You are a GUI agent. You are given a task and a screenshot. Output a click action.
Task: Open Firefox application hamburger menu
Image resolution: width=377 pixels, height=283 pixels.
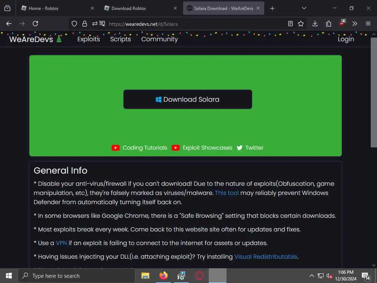tap(368, 24)
